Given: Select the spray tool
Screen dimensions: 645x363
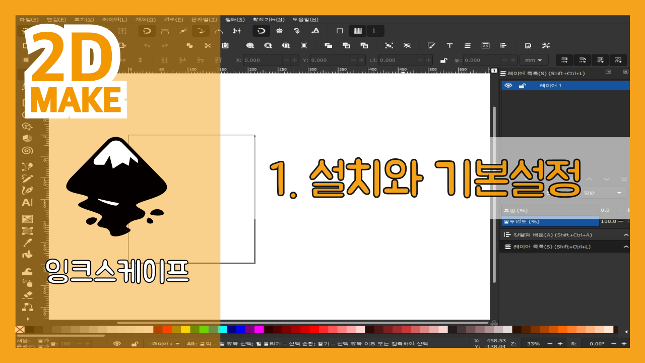Looking at the screenshot, I should pyautogui.click(x=27, y=282).
